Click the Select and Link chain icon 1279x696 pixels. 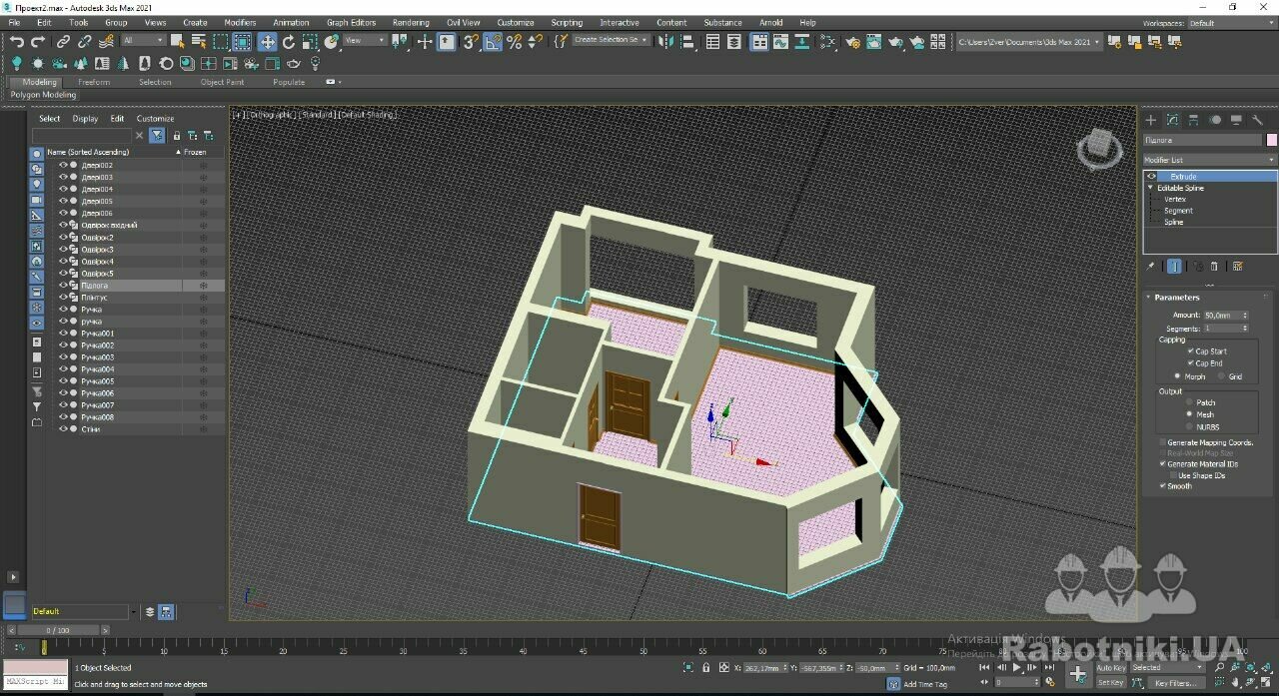(63, 42)
